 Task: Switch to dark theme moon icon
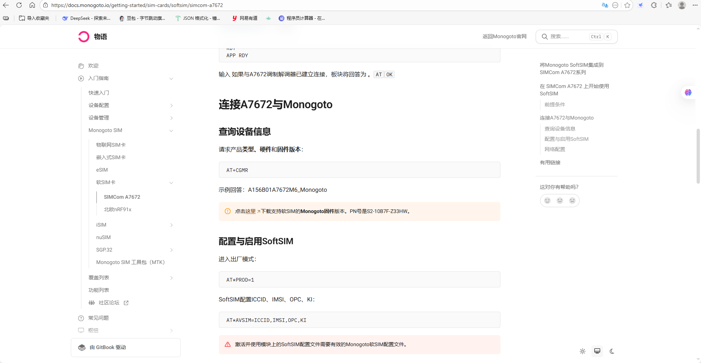(x=612, y=351)
